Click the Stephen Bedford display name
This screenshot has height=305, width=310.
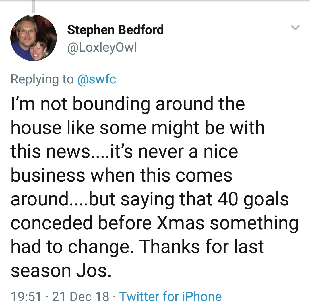click(115, 30)
